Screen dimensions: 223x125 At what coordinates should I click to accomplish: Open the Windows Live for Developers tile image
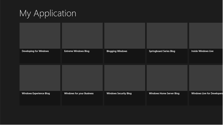[x=206, y=78]
